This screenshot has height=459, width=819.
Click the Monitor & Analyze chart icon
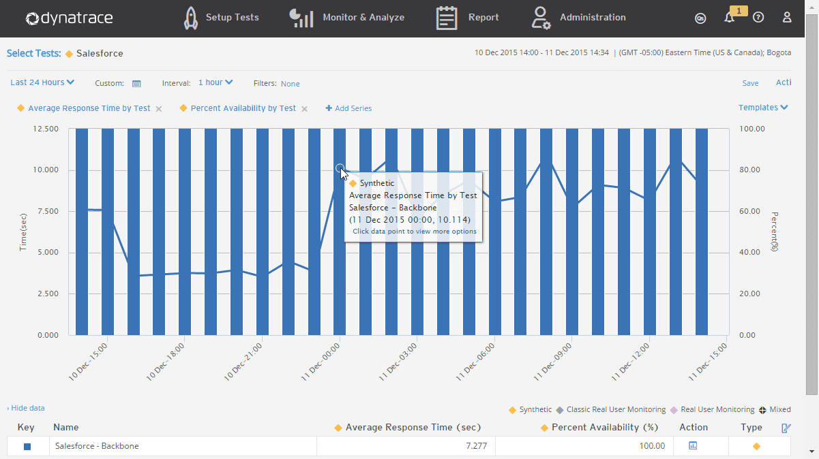301,18
